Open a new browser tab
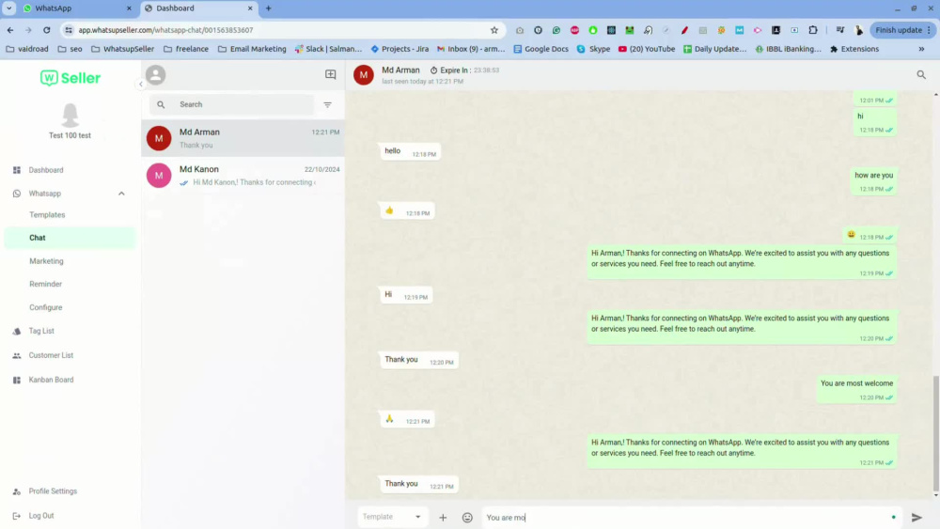 [269, 8]
